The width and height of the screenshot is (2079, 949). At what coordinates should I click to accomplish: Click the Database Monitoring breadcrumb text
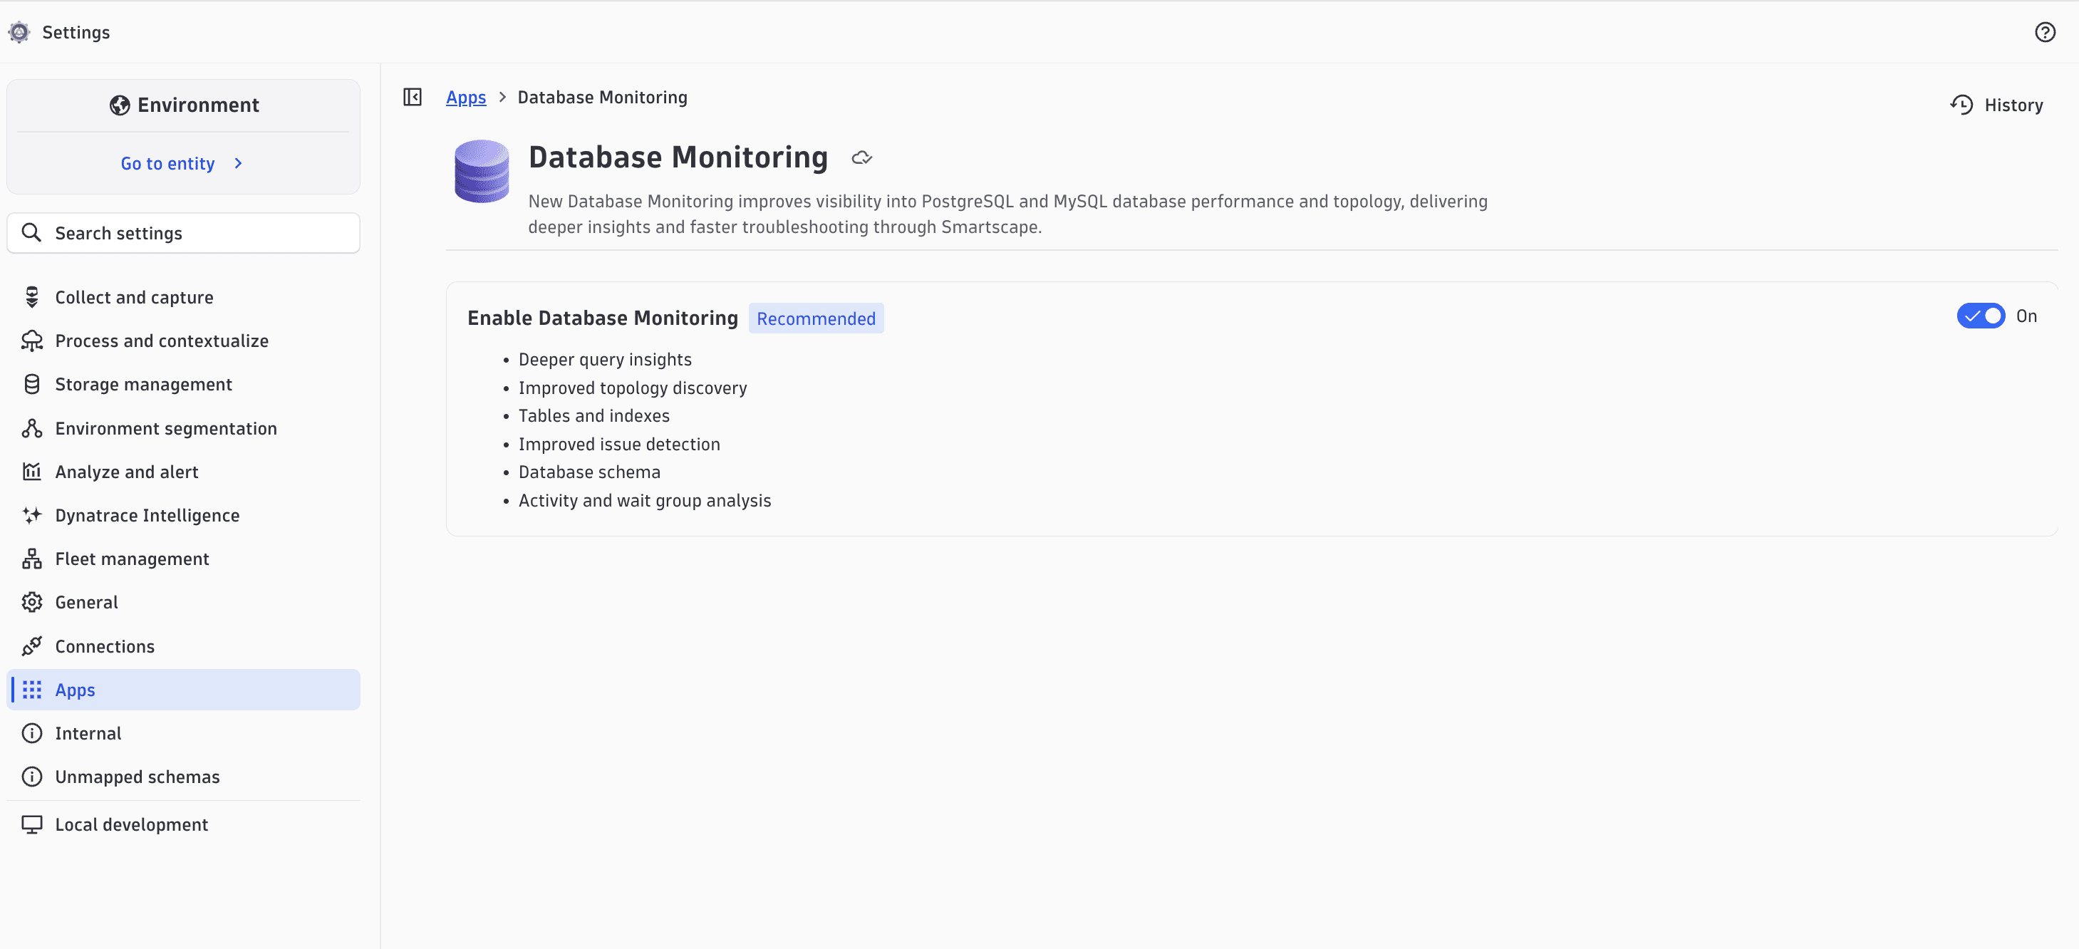pos(602,98)
